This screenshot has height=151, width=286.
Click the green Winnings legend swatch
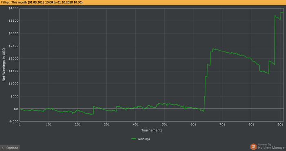(134, 139)
